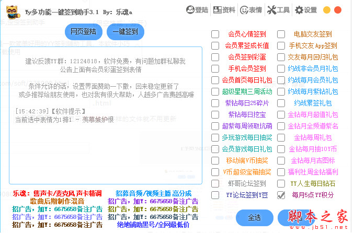Viewport: 354px width, 233px height.
Task: Check 移动端Y币抽奖 checkbox
Action: [x=215, y=160]
